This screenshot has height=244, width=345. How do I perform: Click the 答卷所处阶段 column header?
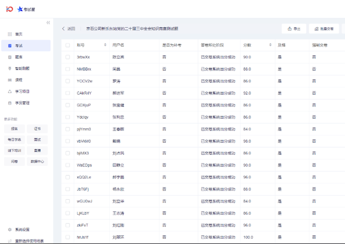[212, 45]
